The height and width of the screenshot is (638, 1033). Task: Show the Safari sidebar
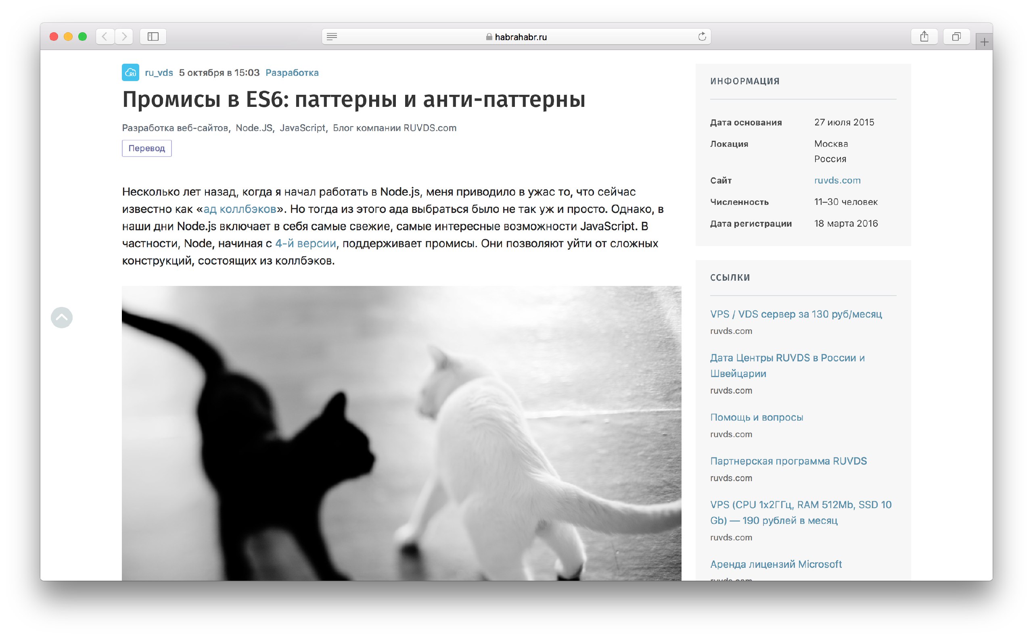(x=153, y=37)
